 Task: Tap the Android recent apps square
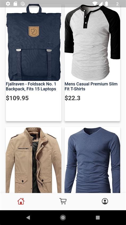pos(98,218)
